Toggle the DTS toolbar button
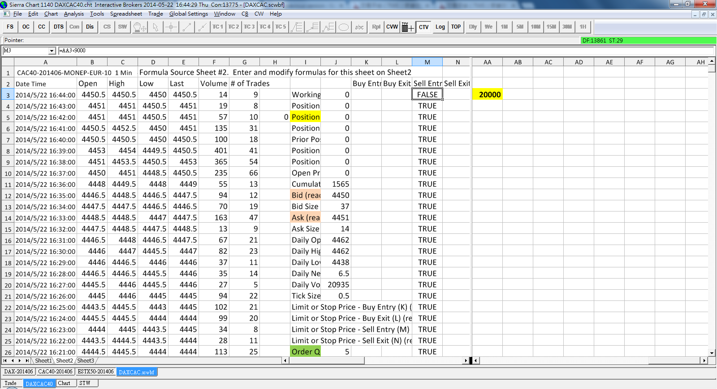 (x=59, y=27)
